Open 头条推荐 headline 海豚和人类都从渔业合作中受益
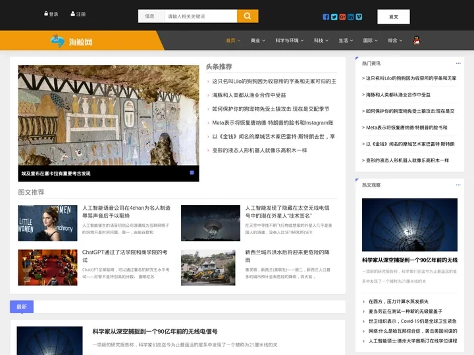 (x=249, y=95)
